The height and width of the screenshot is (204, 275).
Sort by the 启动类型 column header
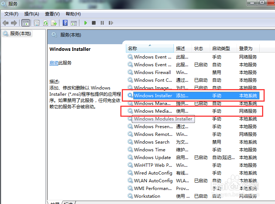pyautogui.click(x=223, y=49)
